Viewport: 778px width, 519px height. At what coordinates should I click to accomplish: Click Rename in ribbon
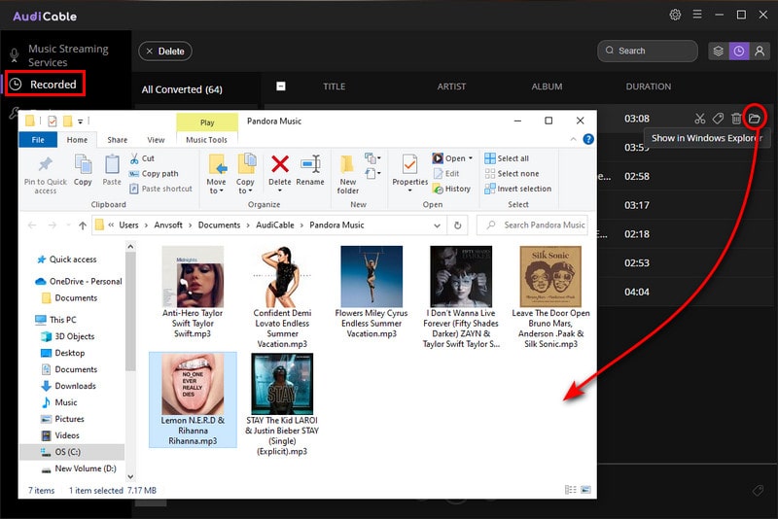(x=310, y=170)
